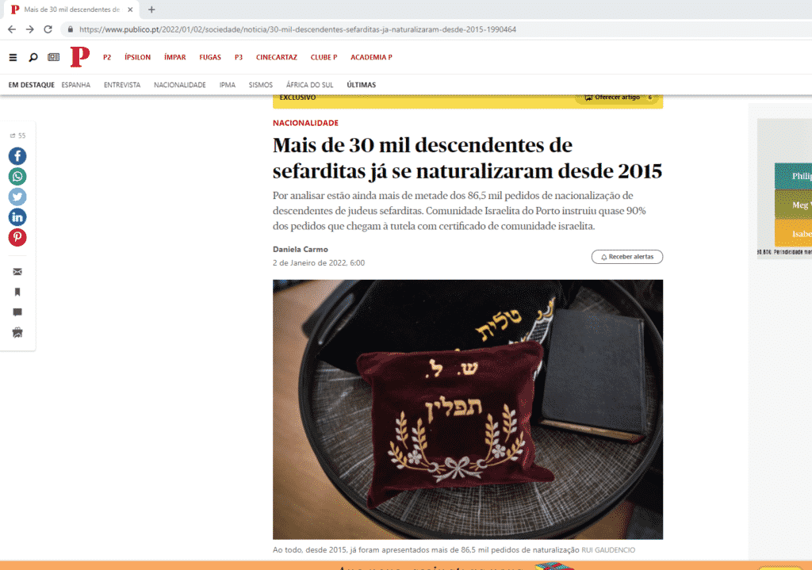This screenshot has height=570, width=812.
Task: Click the Receber alertas button
Action: 627,257
